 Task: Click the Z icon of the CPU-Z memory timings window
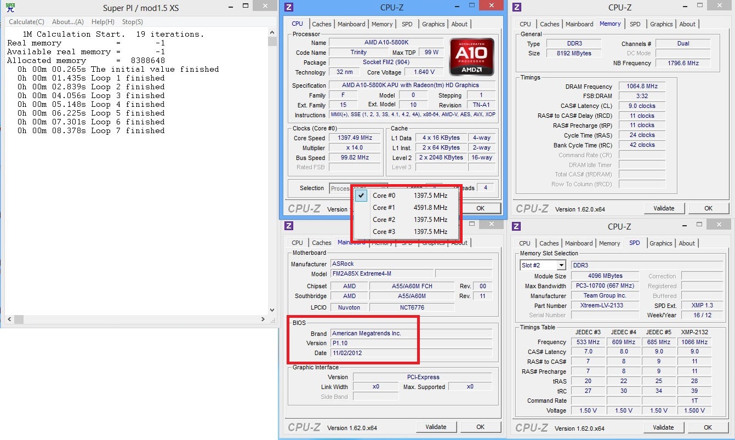(517, 7)
